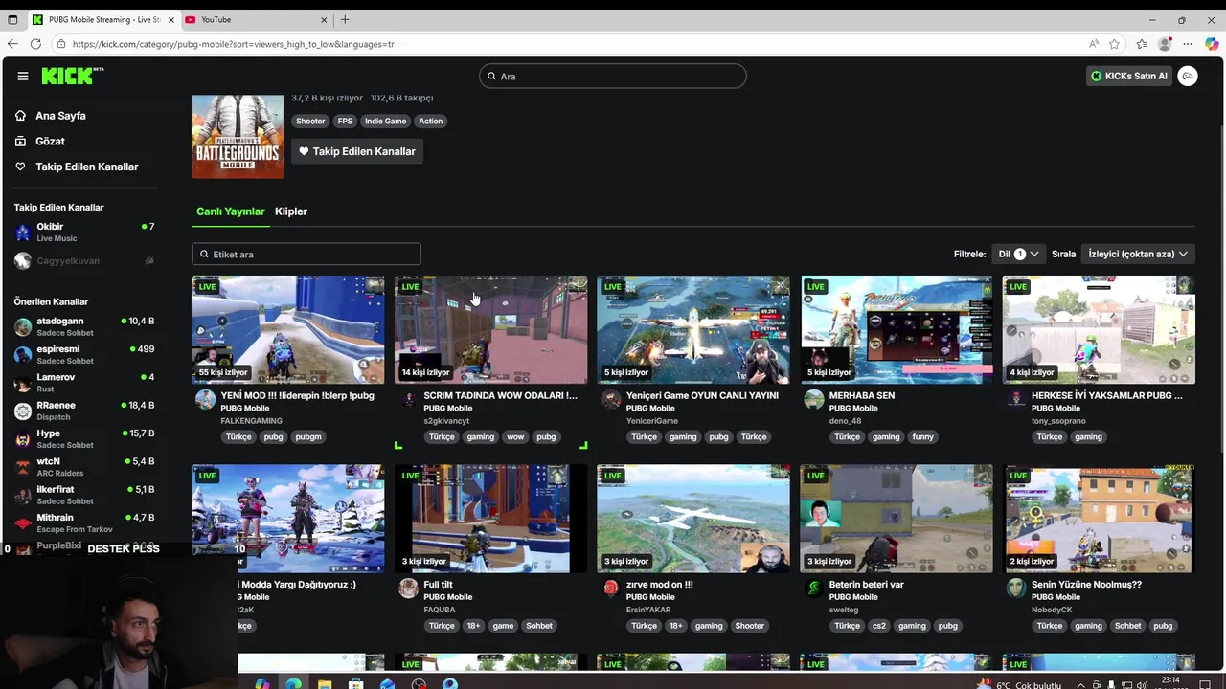Click s2gkivancyt channel avatar icon
The height and width of the screenshot is (689, 1226).
(408, 399)
